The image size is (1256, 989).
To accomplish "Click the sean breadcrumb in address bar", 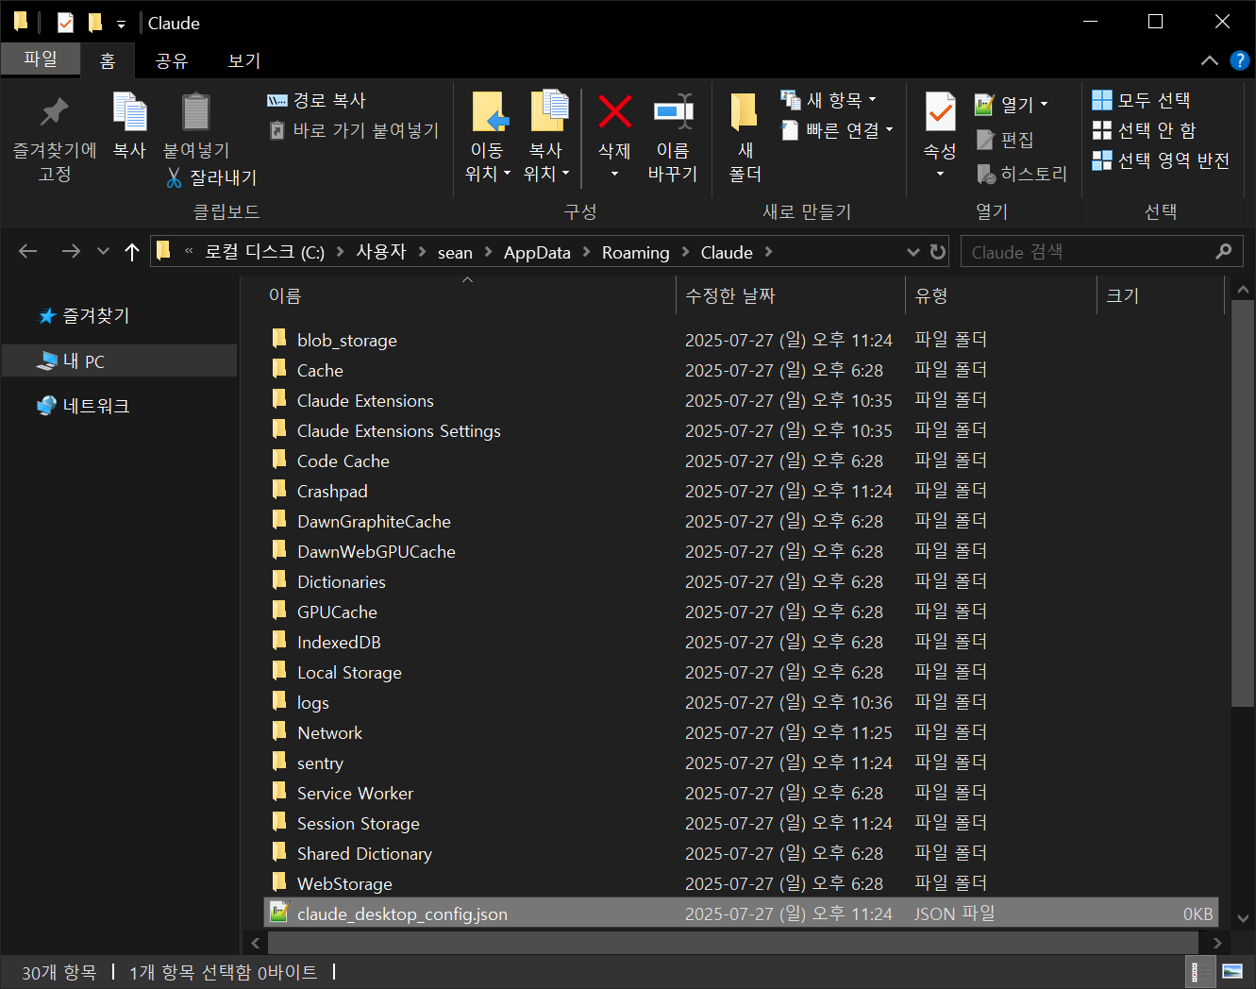I will 455,252.
